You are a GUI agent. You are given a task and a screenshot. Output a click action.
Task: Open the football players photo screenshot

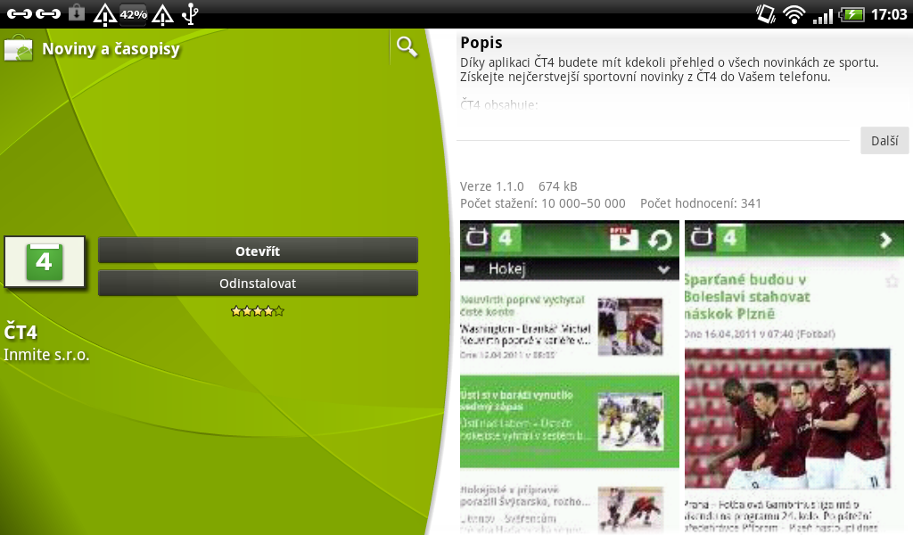[787, 418]
